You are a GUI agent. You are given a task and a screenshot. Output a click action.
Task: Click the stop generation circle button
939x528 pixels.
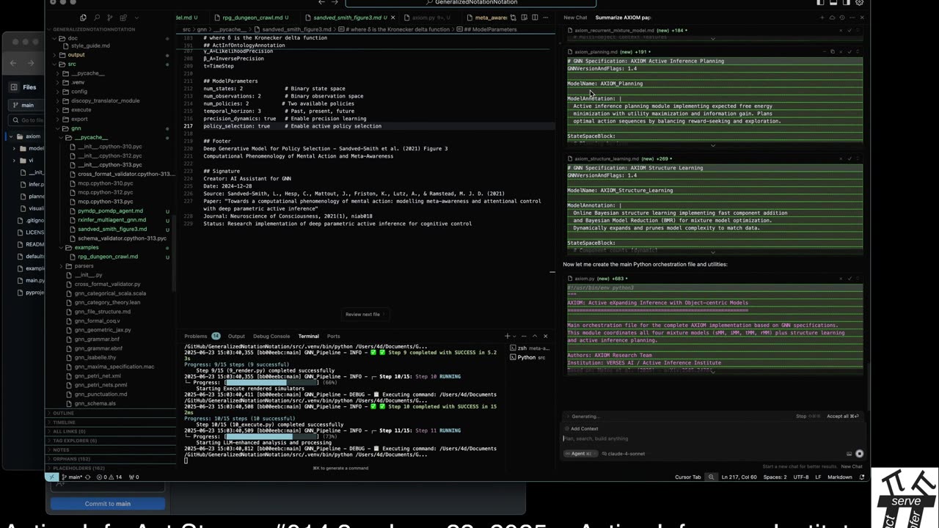coord(859,453)
